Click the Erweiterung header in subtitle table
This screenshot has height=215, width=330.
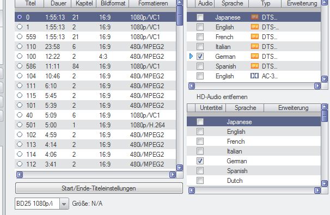(x=293, y=108)
